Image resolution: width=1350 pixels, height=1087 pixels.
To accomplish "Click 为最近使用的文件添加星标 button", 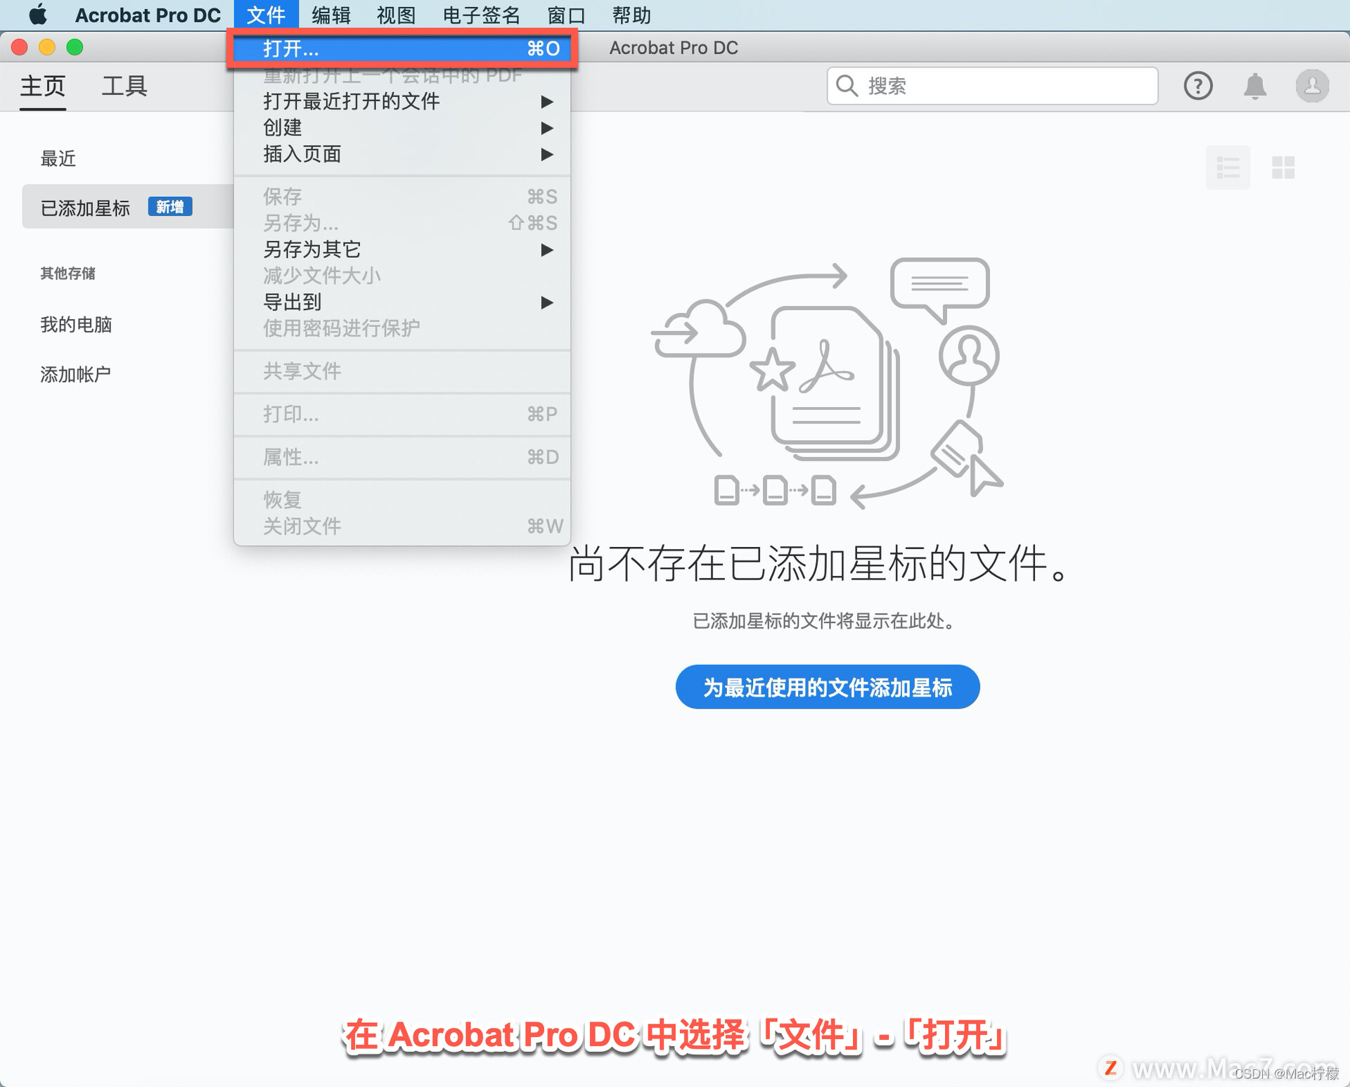I will [828, 687].
